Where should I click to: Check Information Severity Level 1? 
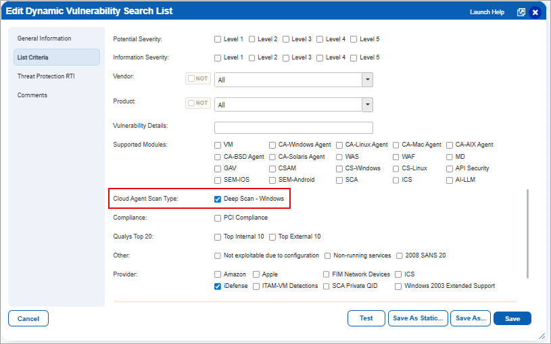point(218,58)
